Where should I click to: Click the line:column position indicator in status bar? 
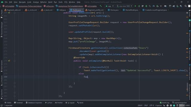click(140, 106)
